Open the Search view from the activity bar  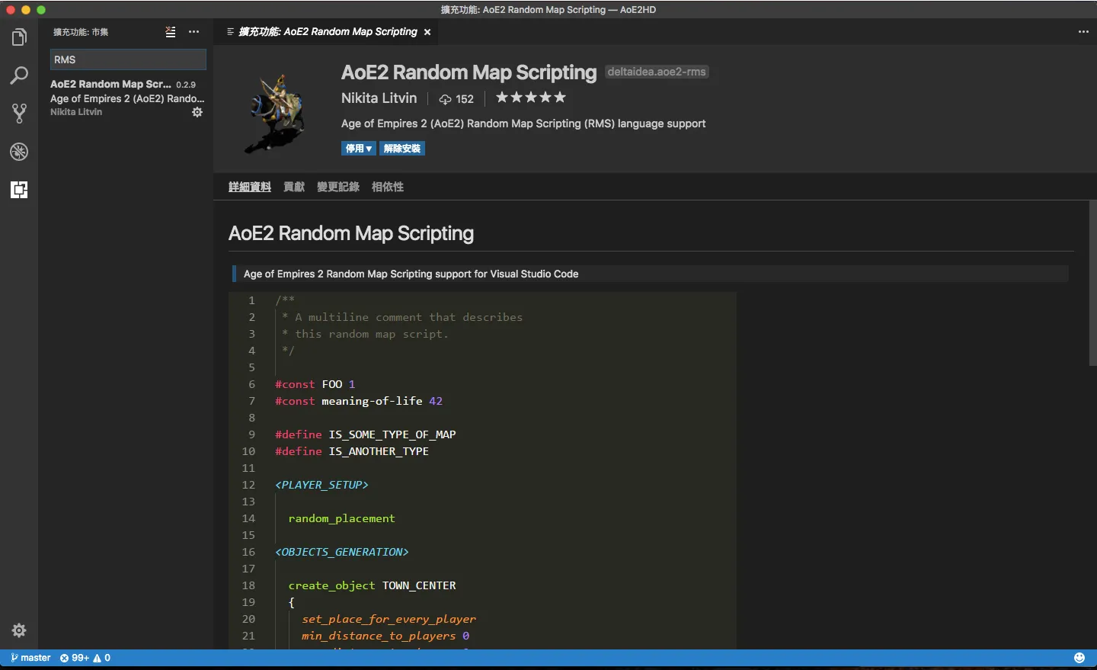click(19, 75)
